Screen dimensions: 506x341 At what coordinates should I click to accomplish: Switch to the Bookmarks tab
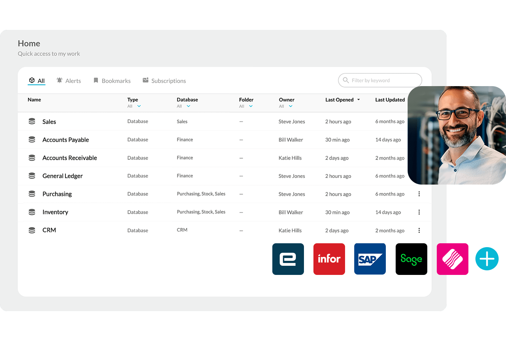pyautogui.click(x=112, y=81)
